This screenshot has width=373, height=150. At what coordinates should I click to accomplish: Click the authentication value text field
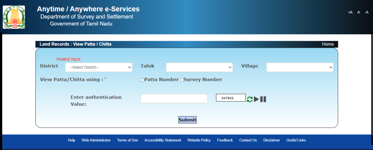click(174, 99)
